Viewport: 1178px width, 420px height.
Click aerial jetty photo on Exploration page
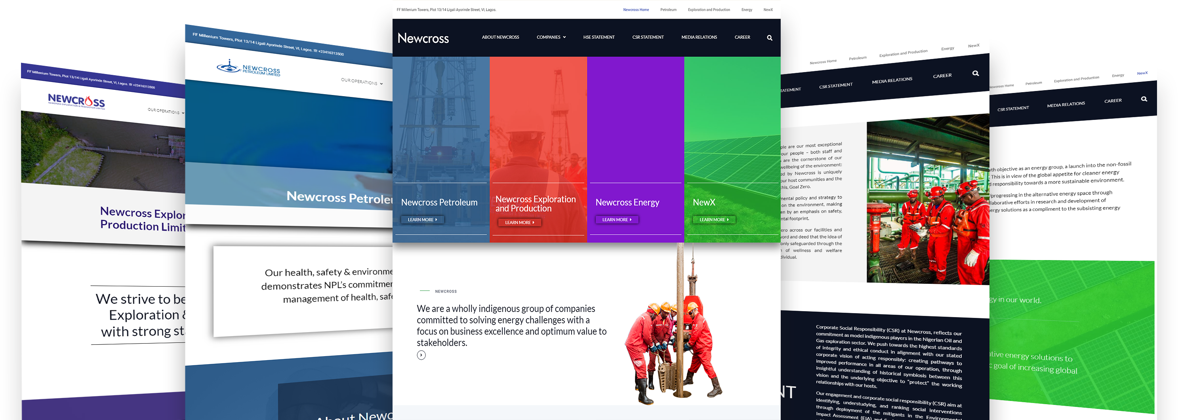click(x=103, y=151)
